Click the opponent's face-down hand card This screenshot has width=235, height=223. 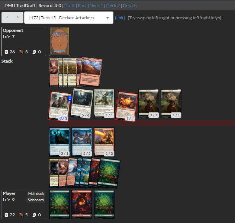click(59, 41)
